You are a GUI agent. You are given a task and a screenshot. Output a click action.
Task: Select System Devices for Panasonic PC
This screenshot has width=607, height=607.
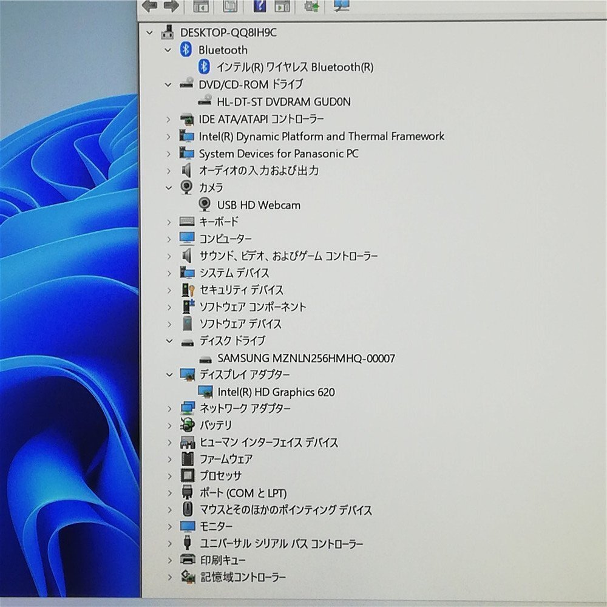coord(279,154)
